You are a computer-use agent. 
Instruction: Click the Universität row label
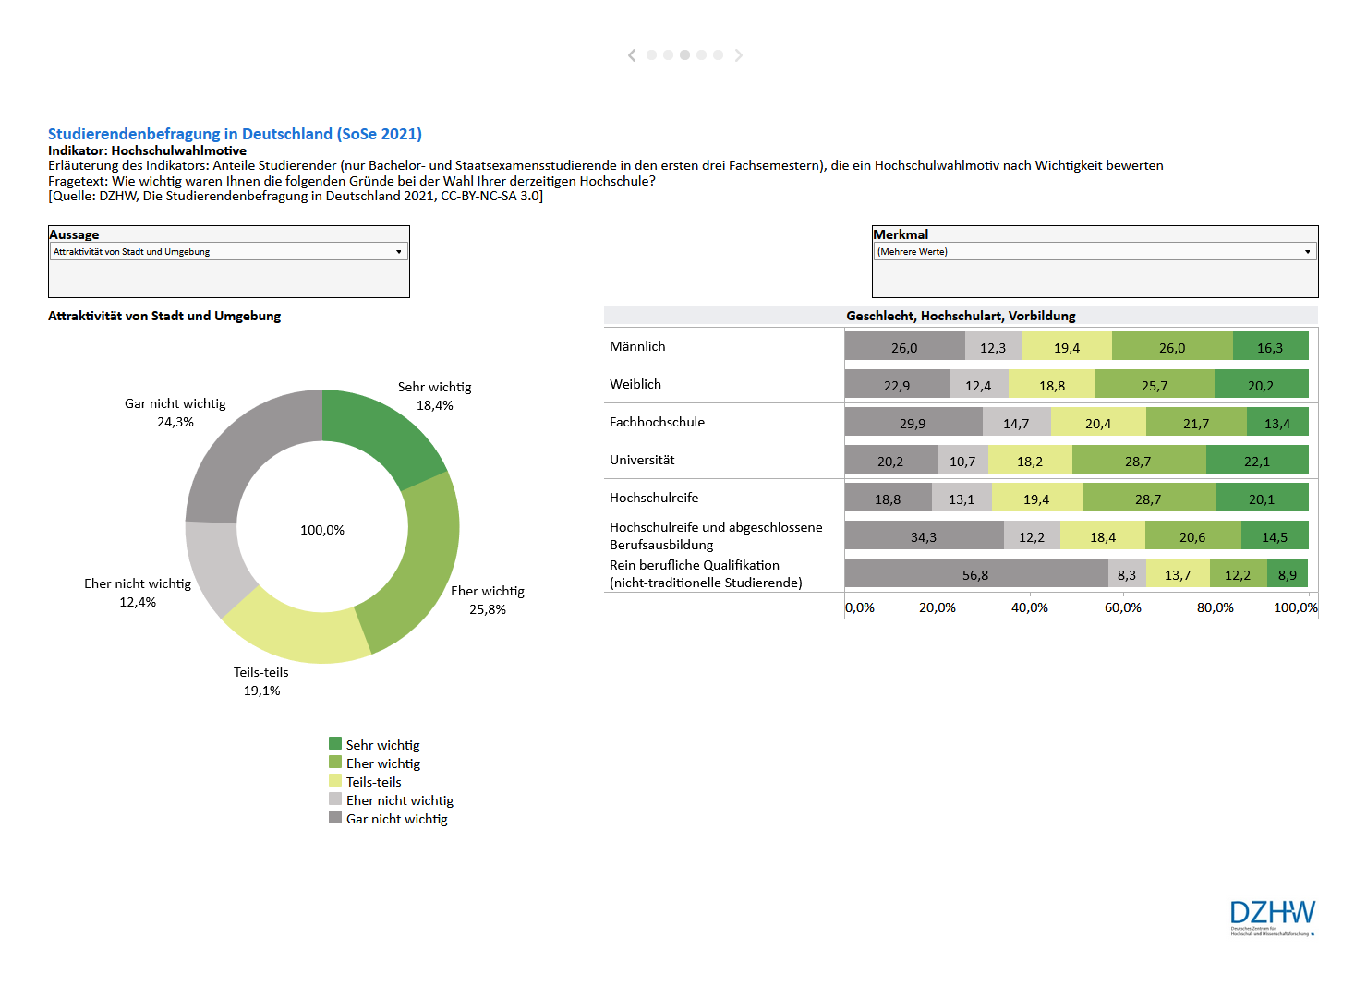coord(642,460)
